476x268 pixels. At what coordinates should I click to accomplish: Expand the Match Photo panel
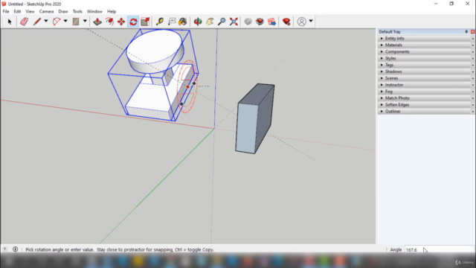[426, 98]
